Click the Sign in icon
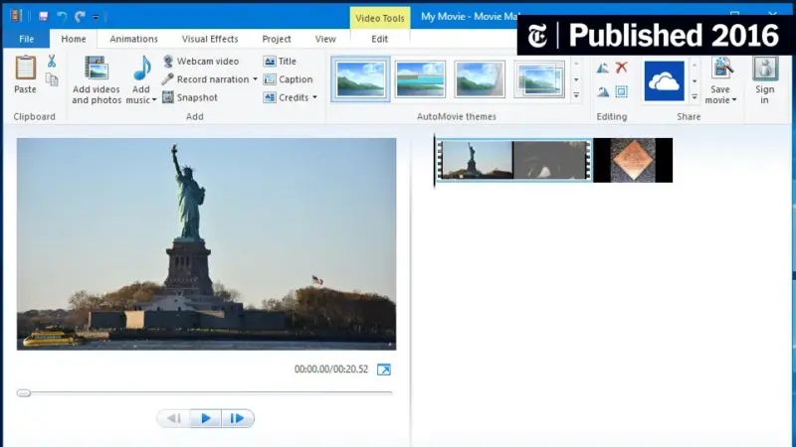 click(x=764, y=69)
